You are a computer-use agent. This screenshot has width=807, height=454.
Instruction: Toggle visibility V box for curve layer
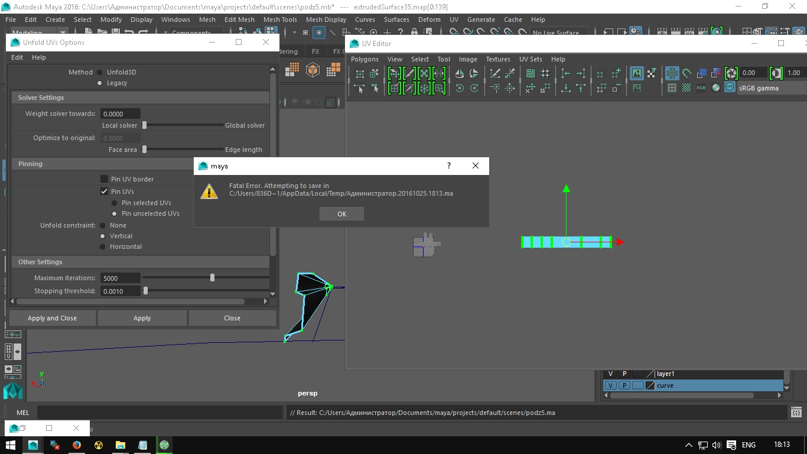610,385
